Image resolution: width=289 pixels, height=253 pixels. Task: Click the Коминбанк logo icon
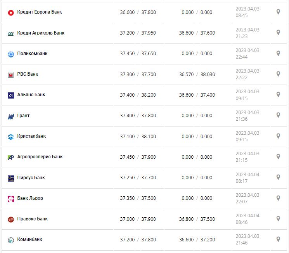[11, 240]
